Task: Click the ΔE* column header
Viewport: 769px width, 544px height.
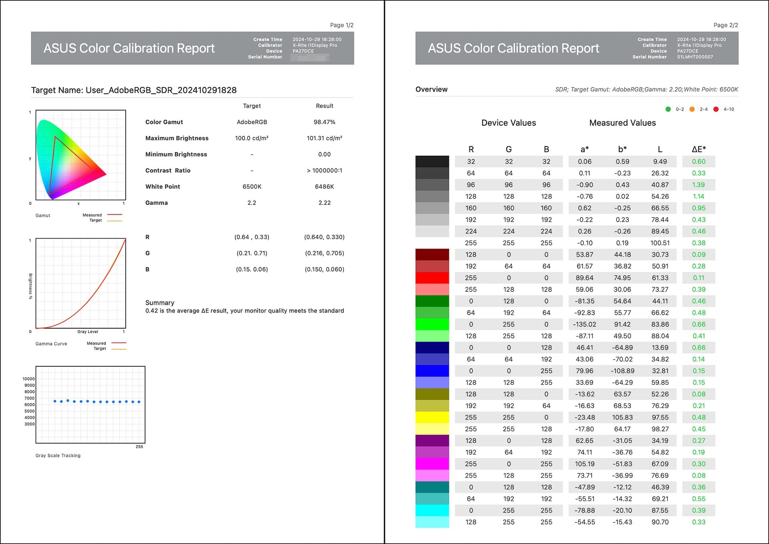Action: click(x=699, y=149)
